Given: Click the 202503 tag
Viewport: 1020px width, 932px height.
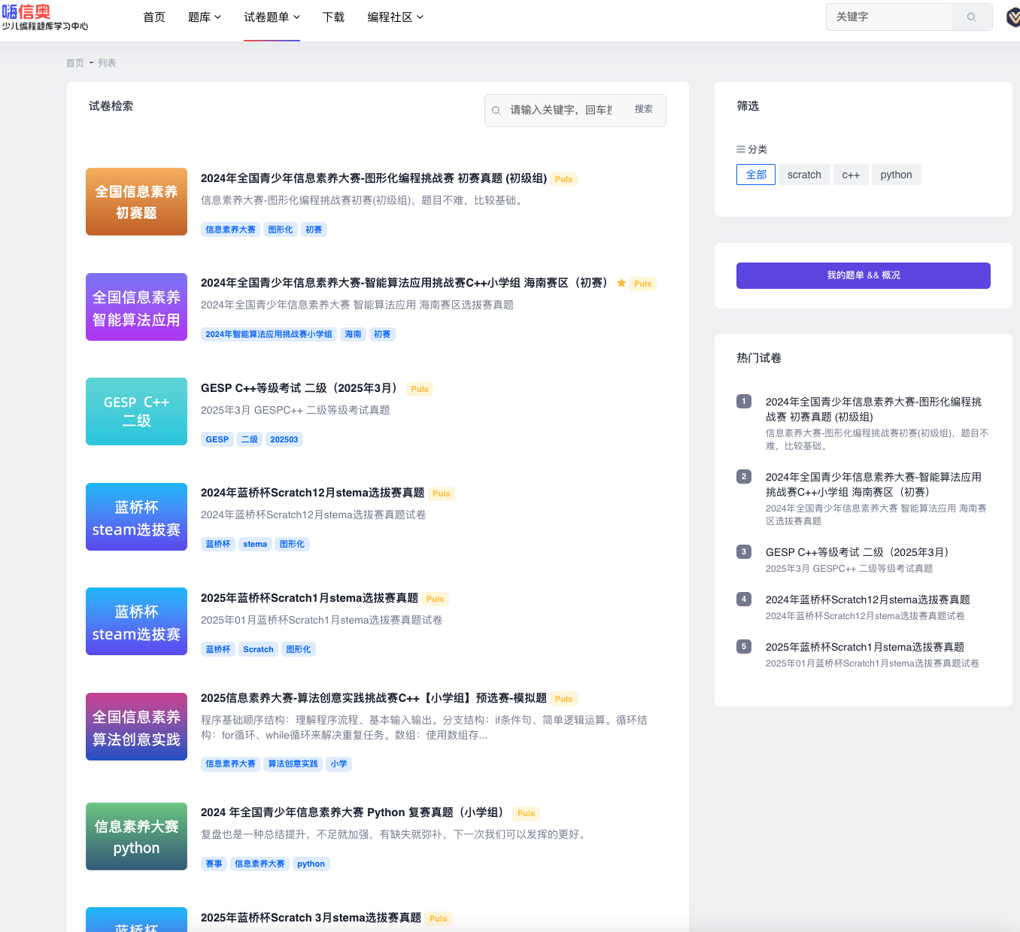Looking at the screenshot, I should click(x=284, y=439).
